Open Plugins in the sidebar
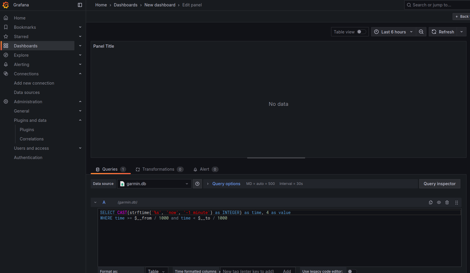Image resolution: width=470 pixels, height=273 pixels. 27,130
